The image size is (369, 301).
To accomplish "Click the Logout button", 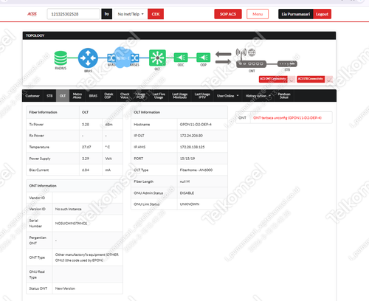I will [x=322, y=14].
